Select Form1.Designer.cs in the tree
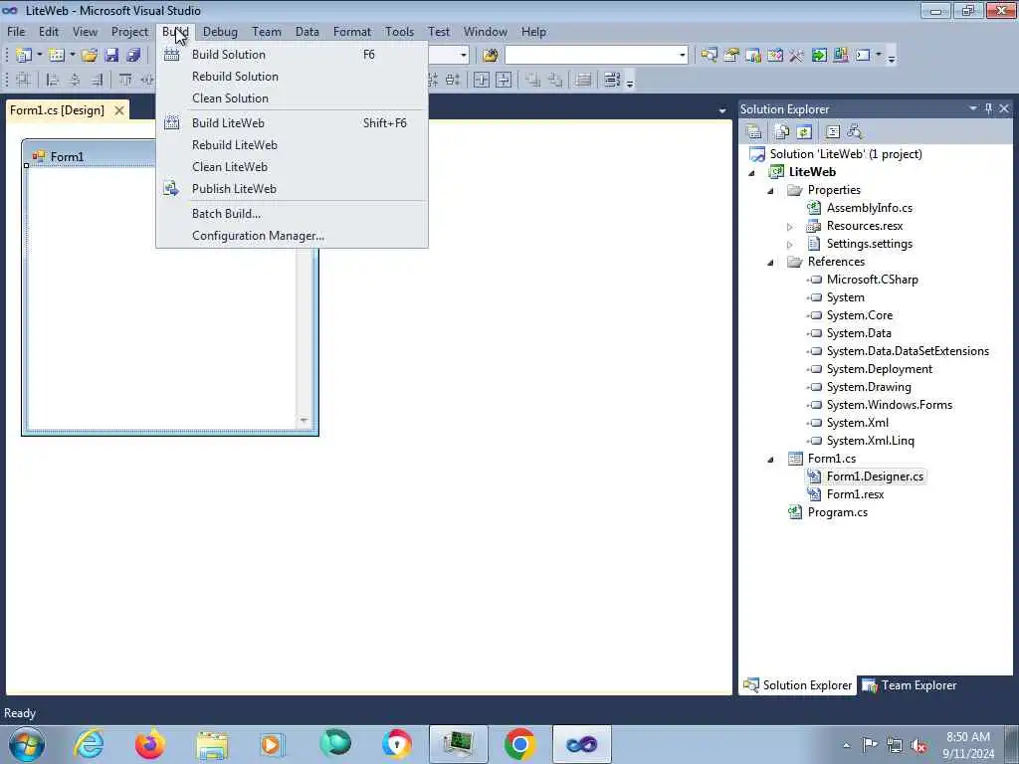 click(x=875, y=477)
